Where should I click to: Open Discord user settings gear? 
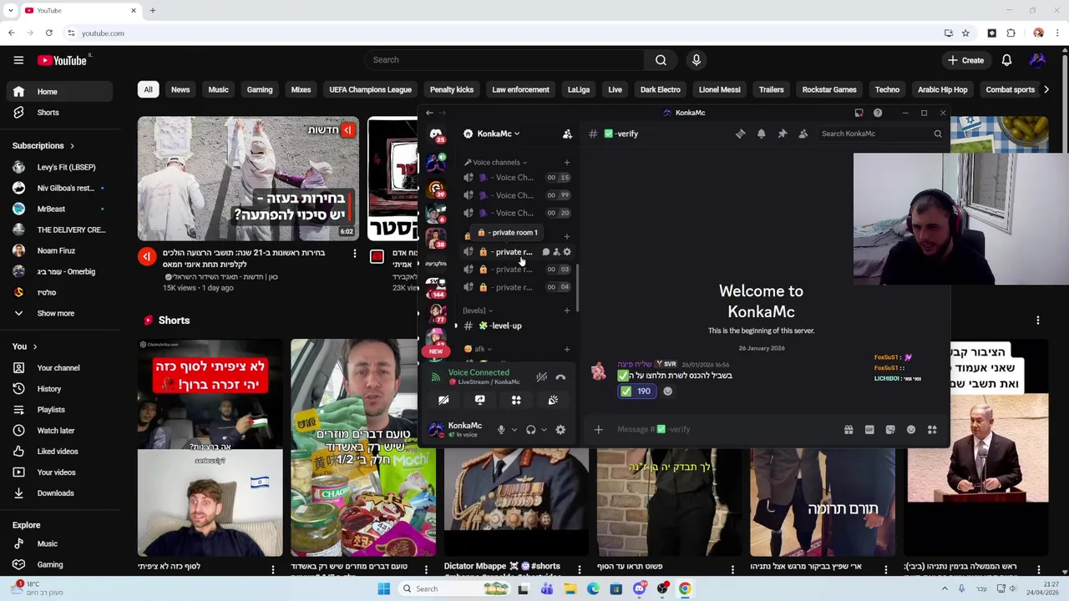coord(560,430)
